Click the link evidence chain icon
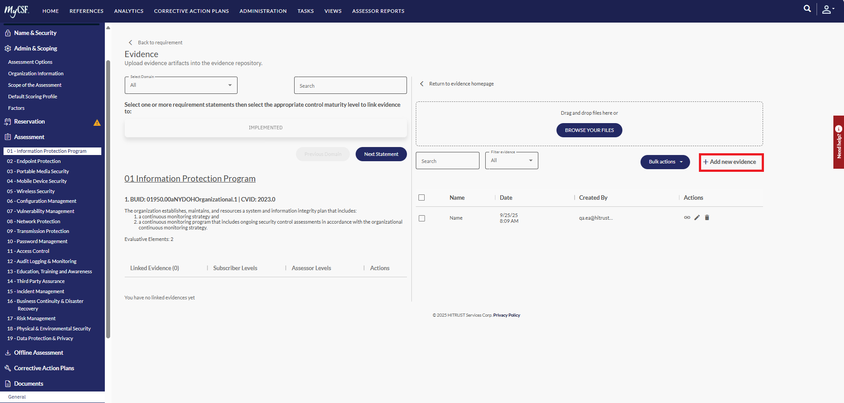Viewport: 844px width, 403px height. pyautogui.click(x=687, y=217)
